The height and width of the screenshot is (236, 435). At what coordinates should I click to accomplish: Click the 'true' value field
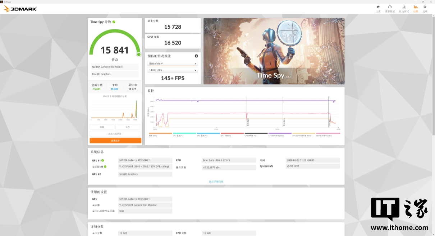145,211
